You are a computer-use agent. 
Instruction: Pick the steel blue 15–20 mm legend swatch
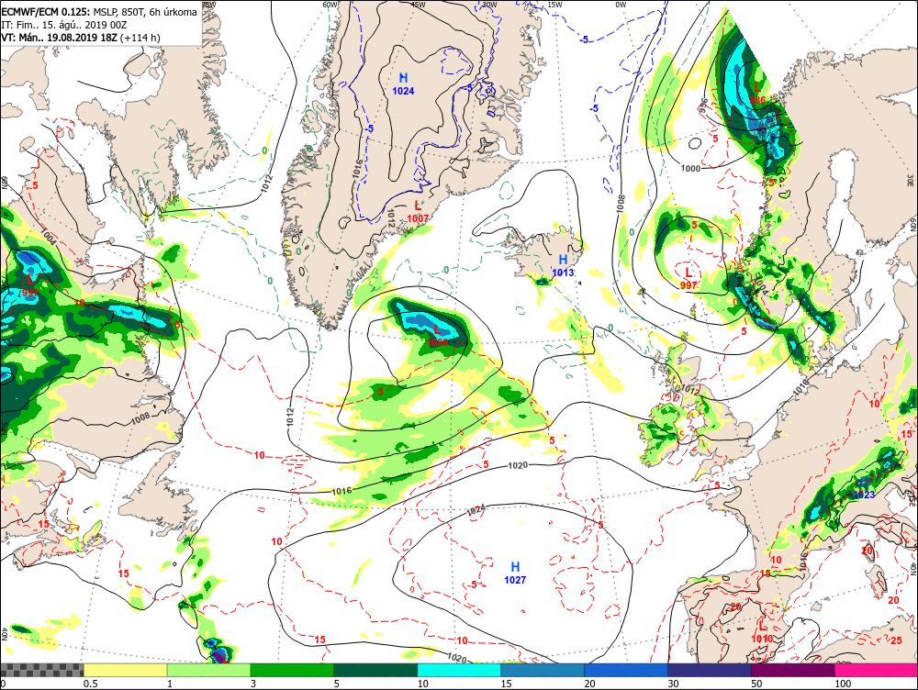(x=543, y=670)
